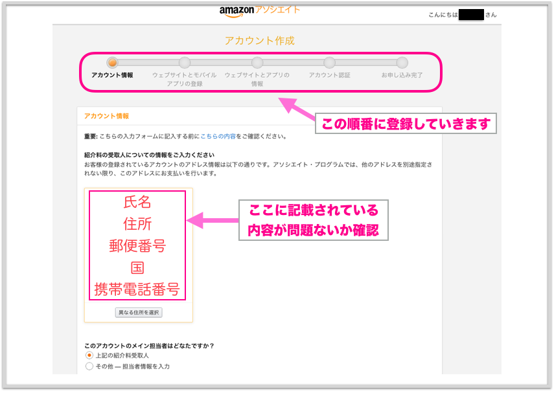The image size is (554, 393).
Task: Click the アカウント認証 step label
Action: tap(329, 75)
